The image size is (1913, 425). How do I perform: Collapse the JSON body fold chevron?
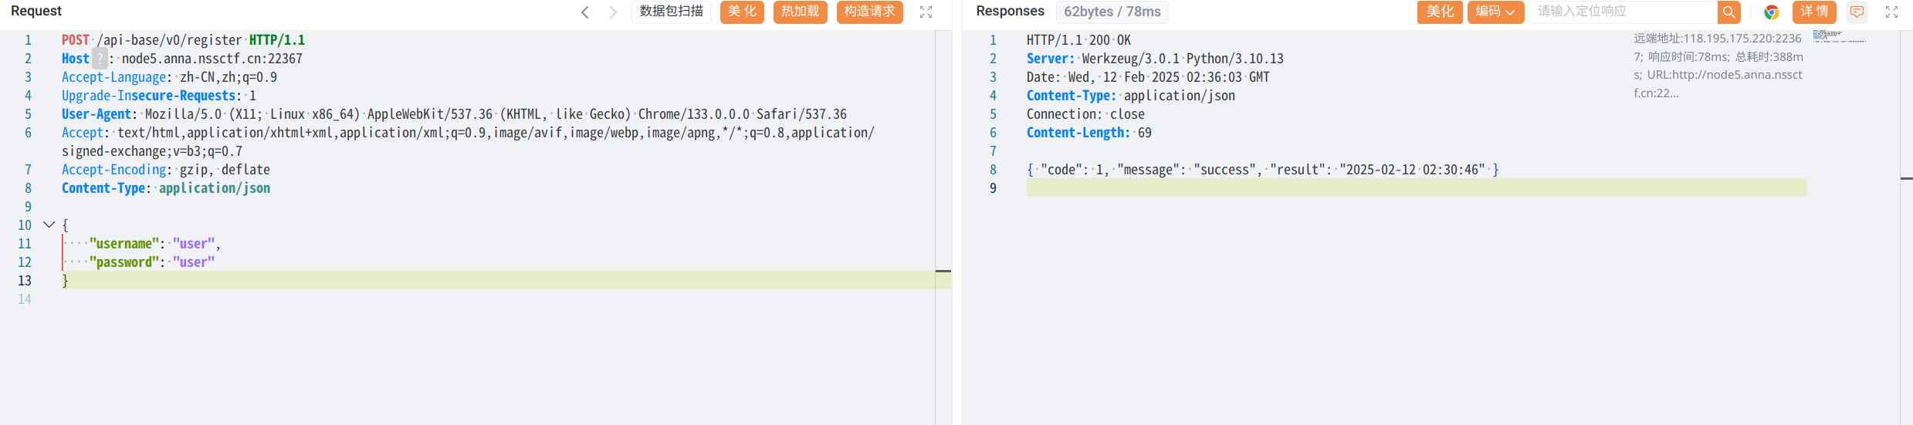[x=49, y=224]
